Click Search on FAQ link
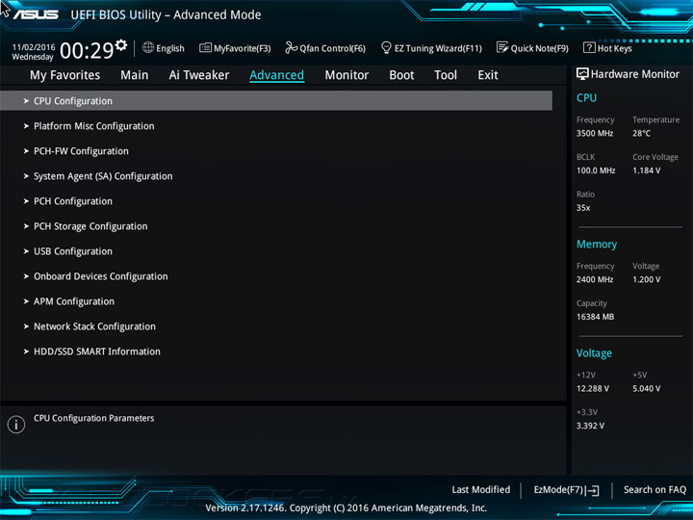The height and width of the screenshot is (520, 693). pyautogui.click(x=654, y=489)
